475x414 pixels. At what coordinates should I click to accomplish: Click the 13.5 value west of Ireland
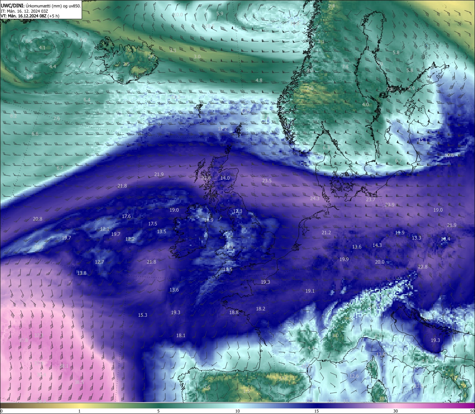coord(161,231)
